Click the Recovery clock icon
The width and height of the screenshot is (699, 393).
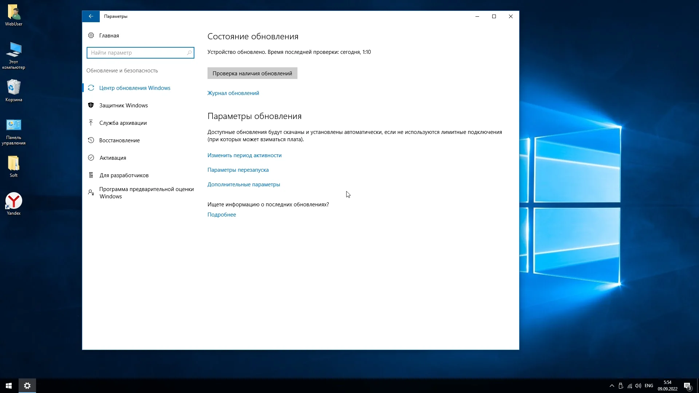(x=91, y=140)
